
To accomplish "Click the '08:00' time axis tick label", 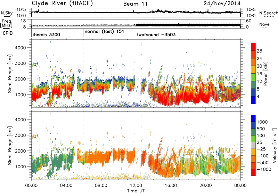I will tap(101, 186).
